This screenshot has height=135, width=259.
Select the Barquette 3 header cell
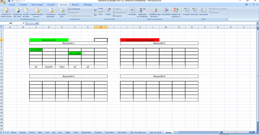[x=68, y=76]
